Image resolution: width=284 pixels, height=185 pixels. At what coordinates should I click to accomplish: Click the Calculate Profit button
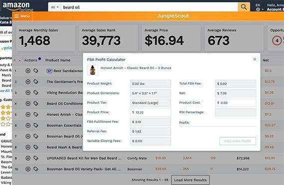238,141
